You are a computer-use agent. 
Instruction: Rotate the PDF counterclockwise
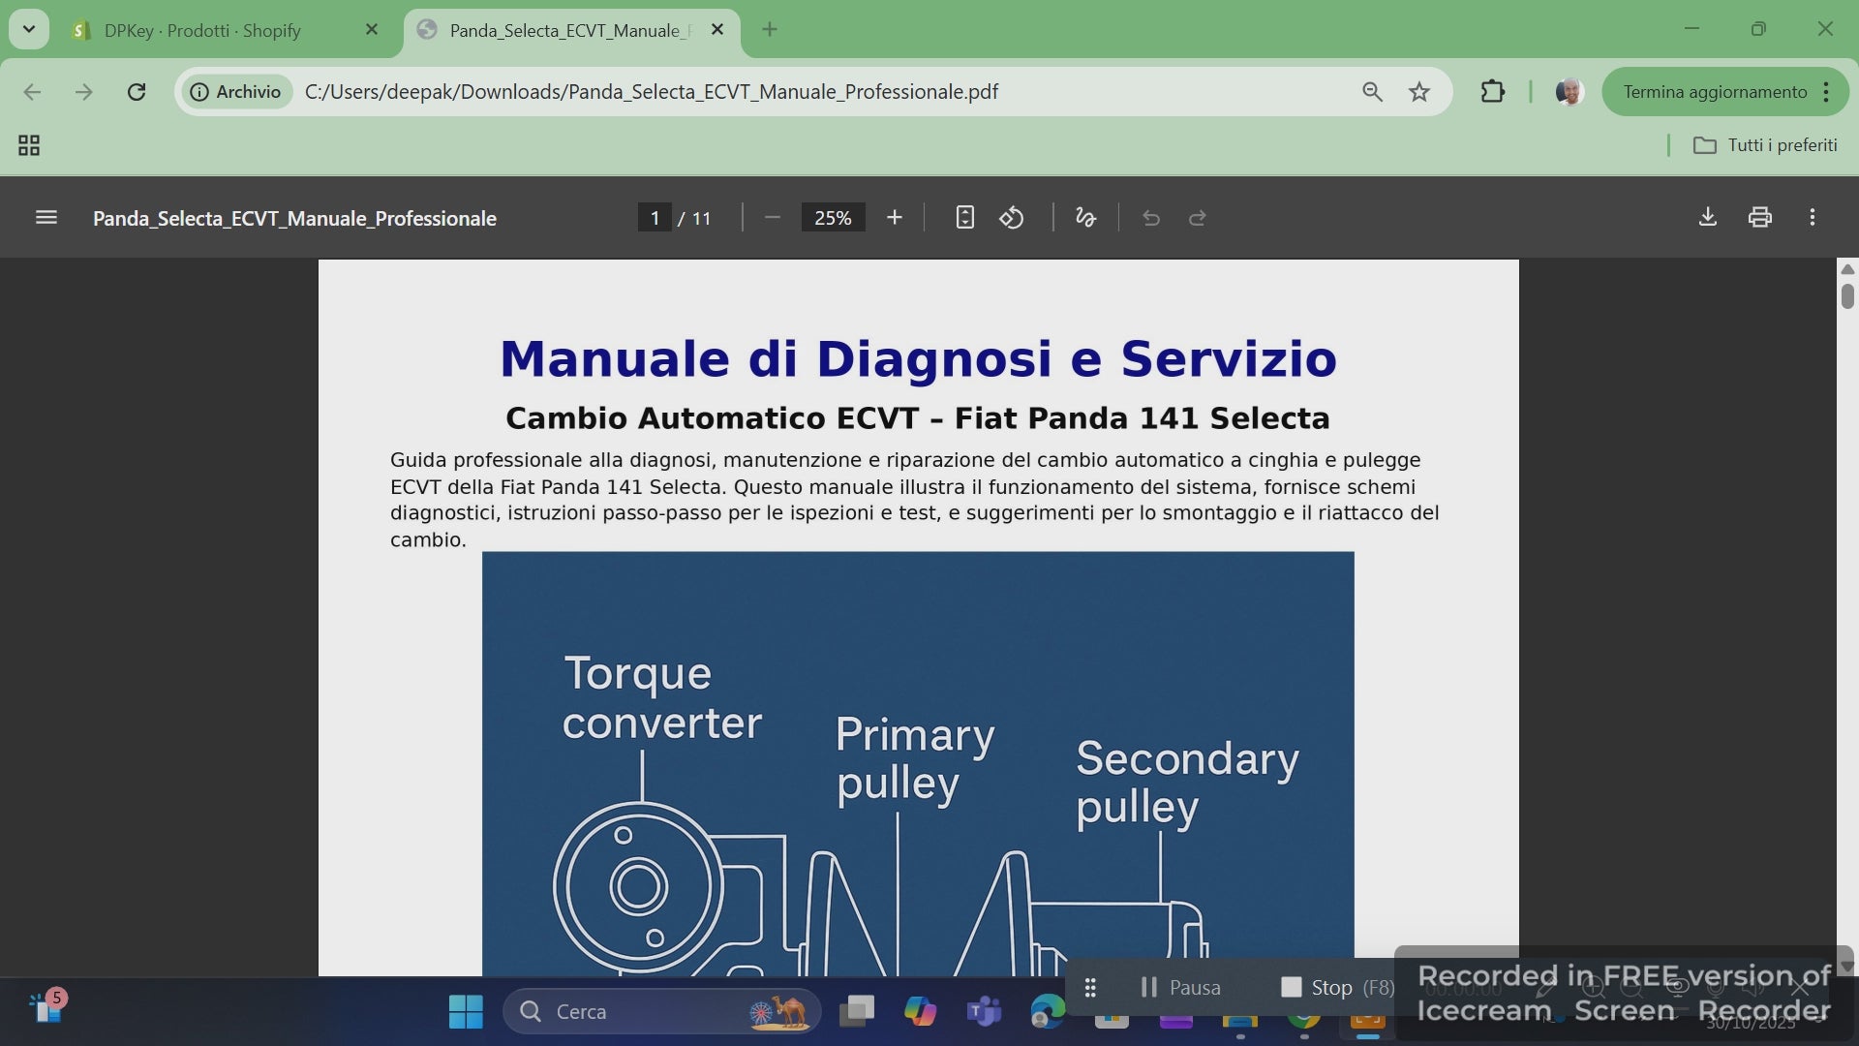point(1011,218)
